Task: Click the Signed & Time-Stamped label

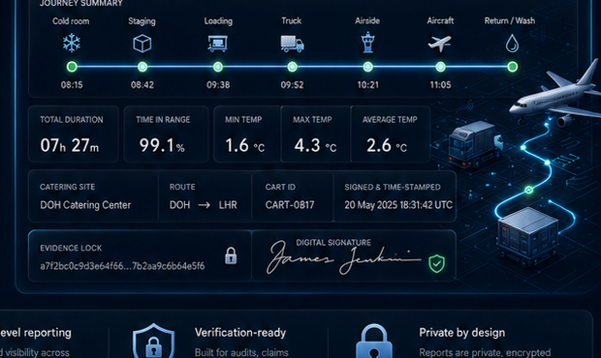Action: (393, 187)
